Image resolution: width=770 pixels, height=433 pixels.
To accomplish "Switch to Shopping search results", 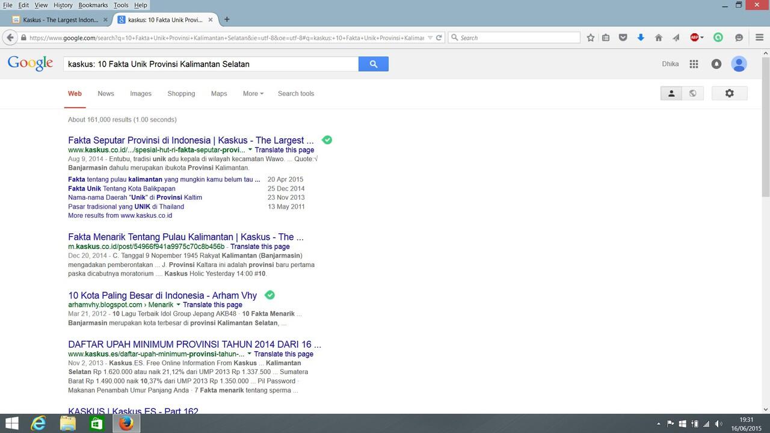I will tap(181, 93).
